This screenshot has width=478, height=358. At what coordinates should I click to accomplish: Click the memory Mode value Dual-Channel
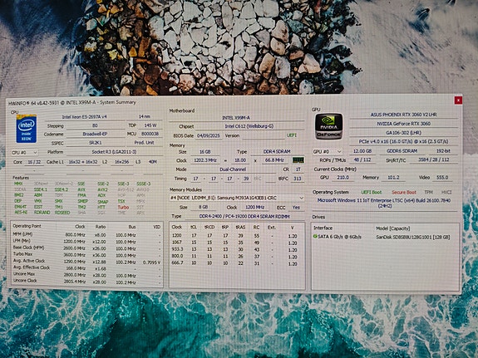[233, 169]
